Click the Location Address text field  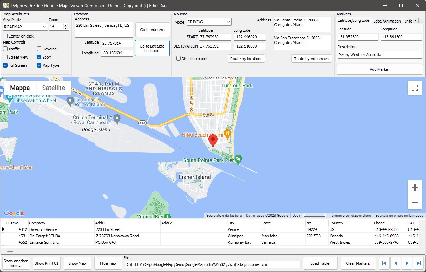(x=104, y=30)
